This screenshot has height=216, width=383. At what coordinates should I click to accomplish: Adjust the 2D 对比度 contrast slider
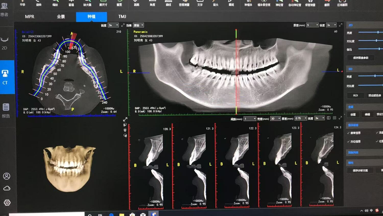click(376, 41)
